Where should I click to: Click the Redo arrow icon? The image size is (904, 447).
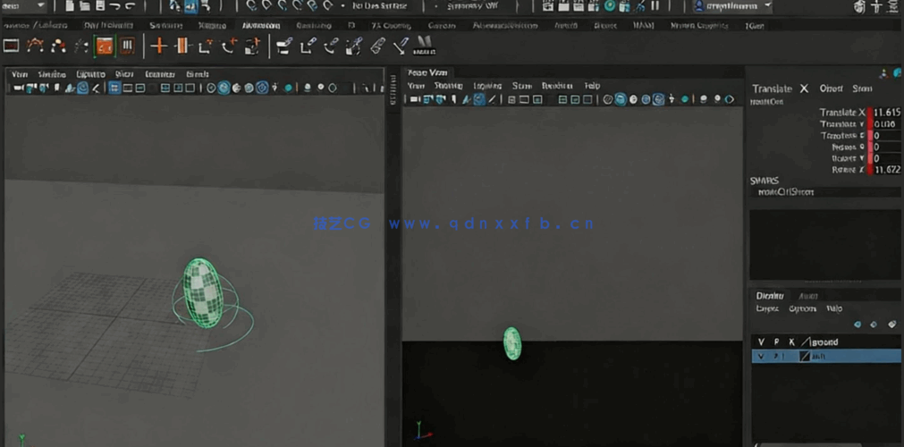pos(131,6)
